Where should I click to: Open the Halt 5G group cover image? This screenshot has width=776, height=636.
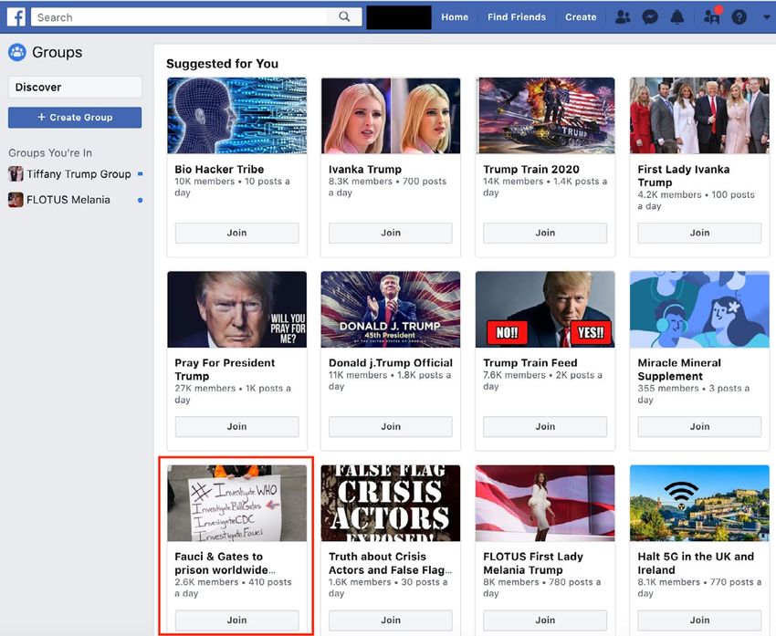pos(700,503)
